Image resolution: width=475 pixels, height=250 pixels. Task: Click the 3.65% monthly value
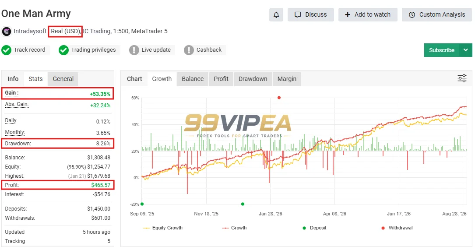tap(103, 133)
